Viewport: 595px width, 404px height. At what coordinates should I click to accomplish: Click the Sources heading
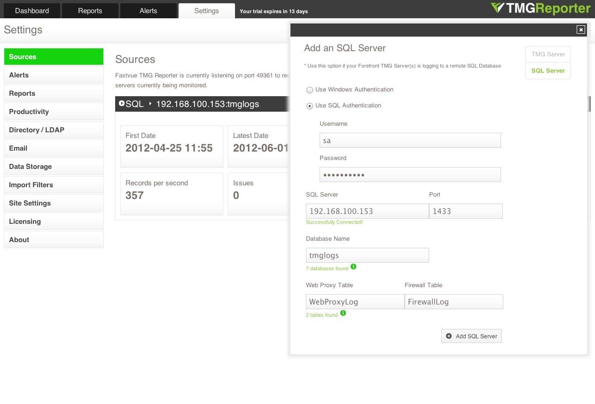pos(135,59)
